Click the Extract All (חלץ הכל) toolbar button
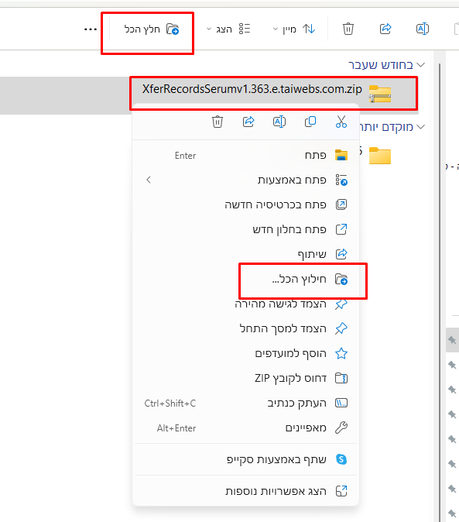The height and width of the screenshot is (522, 459). tap(152, 29)
